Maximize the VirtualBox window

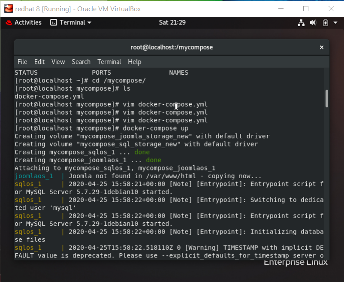click(306, 9)
